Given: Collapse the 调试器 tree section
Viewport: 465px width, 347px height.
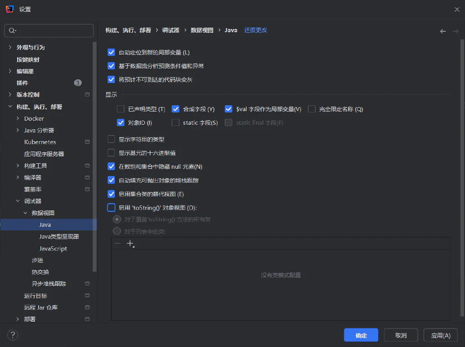Looking at the screenshot, I should [x=18, y=201].
